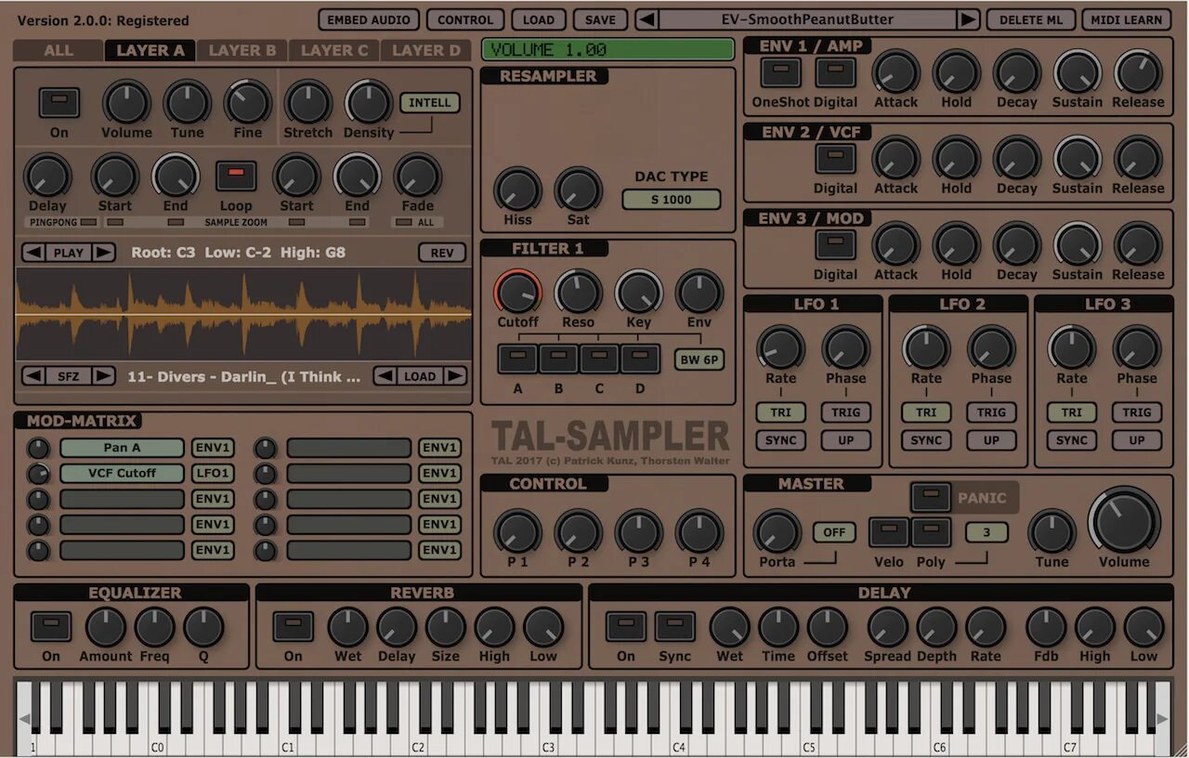This screenshot has width=1189, height=758.
Task: Switch to the LAYER A tab
Action: pyautogui.click(x=150, y=50)
